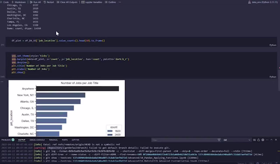Image resolution: width=280 pixels, height=164 pixels.
Task: Open output panel settings gear
Action: pos(263,140)
